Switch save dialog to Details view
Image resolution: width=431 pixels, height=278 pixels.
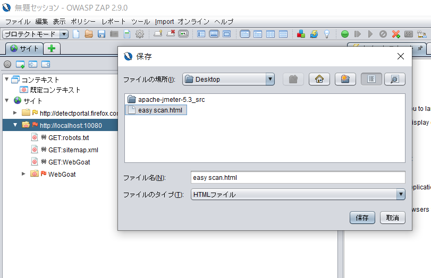[394, 79]
